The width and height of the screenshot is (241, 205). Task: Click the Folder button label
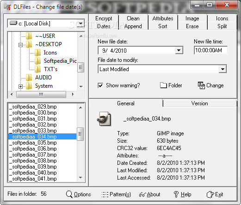(x=175, y=85)
